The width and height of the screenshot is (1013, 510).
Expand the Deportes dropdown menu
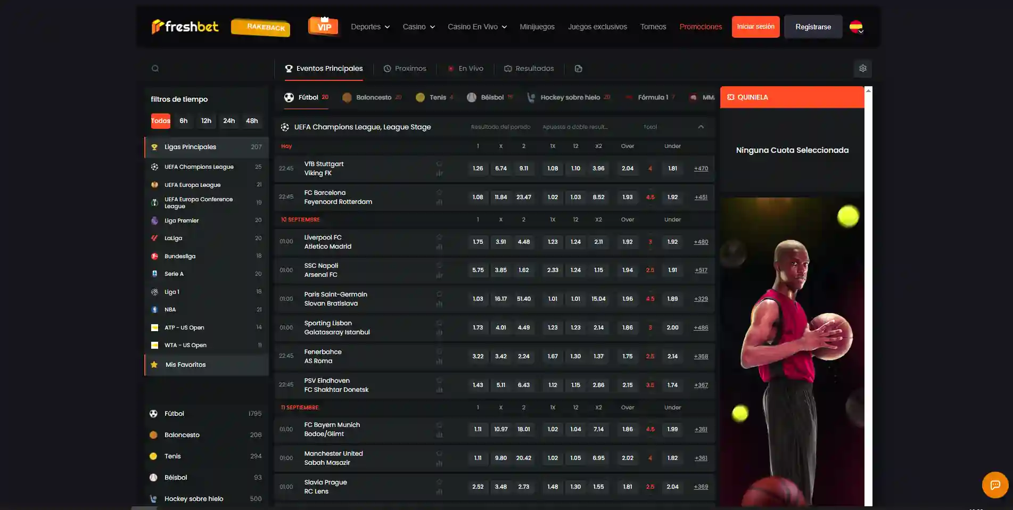(370, 27)
